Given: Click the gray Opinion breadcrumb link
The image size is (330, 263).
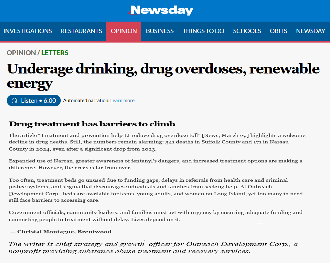Looking at the screenshot, I should [21, 53].
